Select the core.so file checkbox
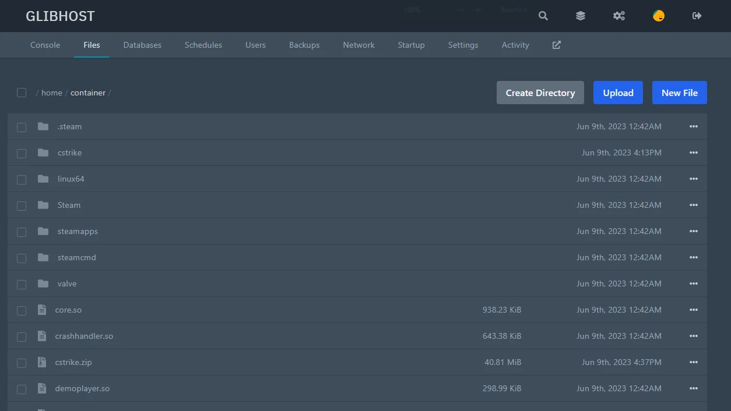This screenshot has height=411, width=731. click(x=22, y=310)
